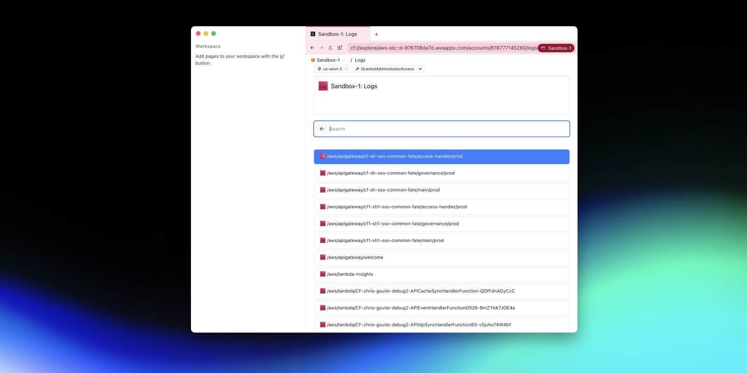This screenshot has height=373, width=747.
Task: Open APIEventHandlerFunctionD526 log group
Action: pos(442,308)
